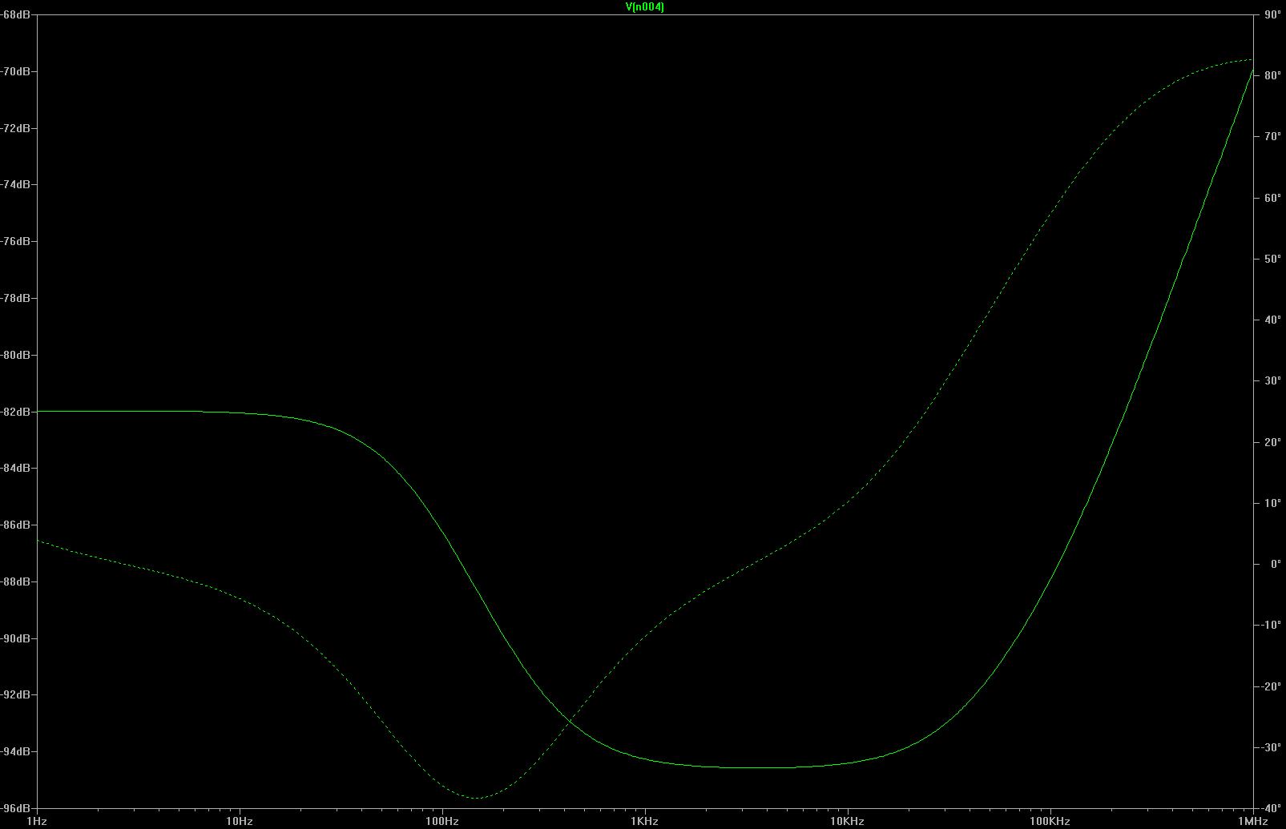The image size is (1286, 829).
Task: Click the -88dB magnitude axis label
Action: coord(16,582)
